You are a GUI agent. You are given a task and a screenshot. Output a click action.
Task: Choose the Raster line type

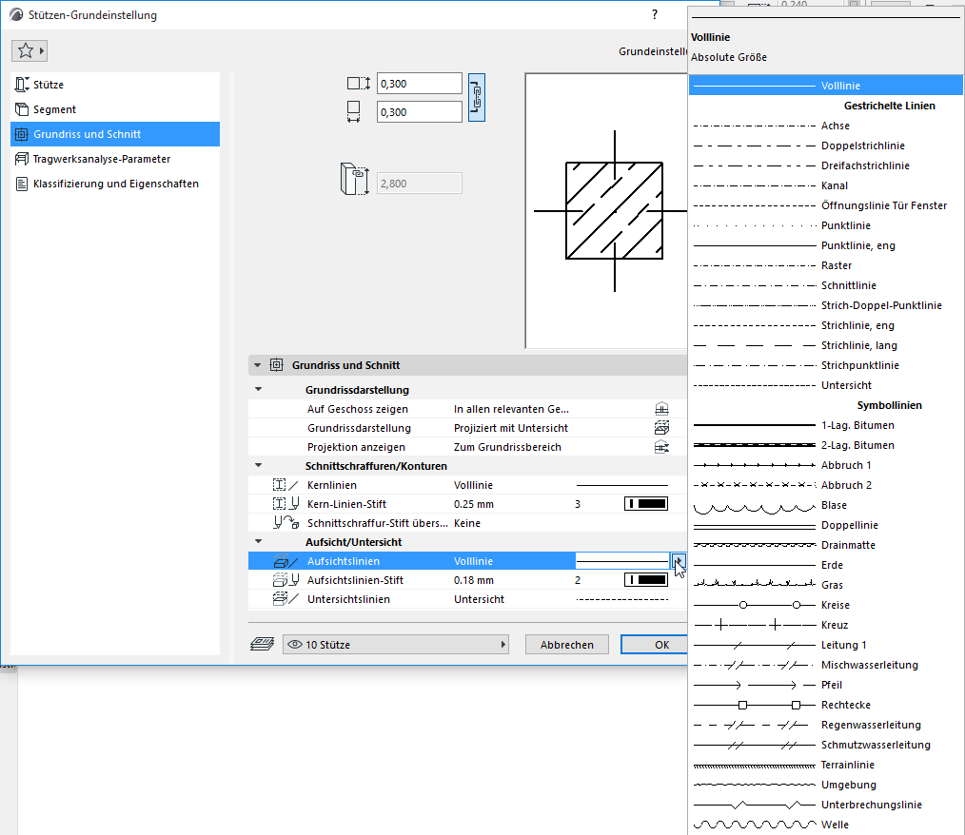[x=826, y=265]
